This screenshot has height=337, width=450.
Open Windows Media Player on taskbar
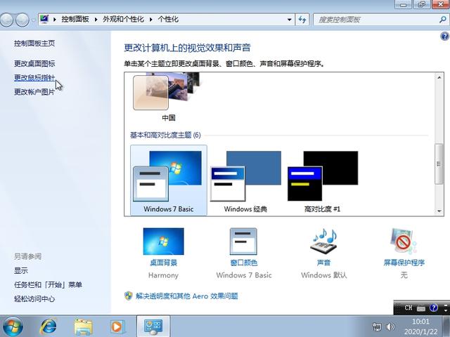pos(117,326)
